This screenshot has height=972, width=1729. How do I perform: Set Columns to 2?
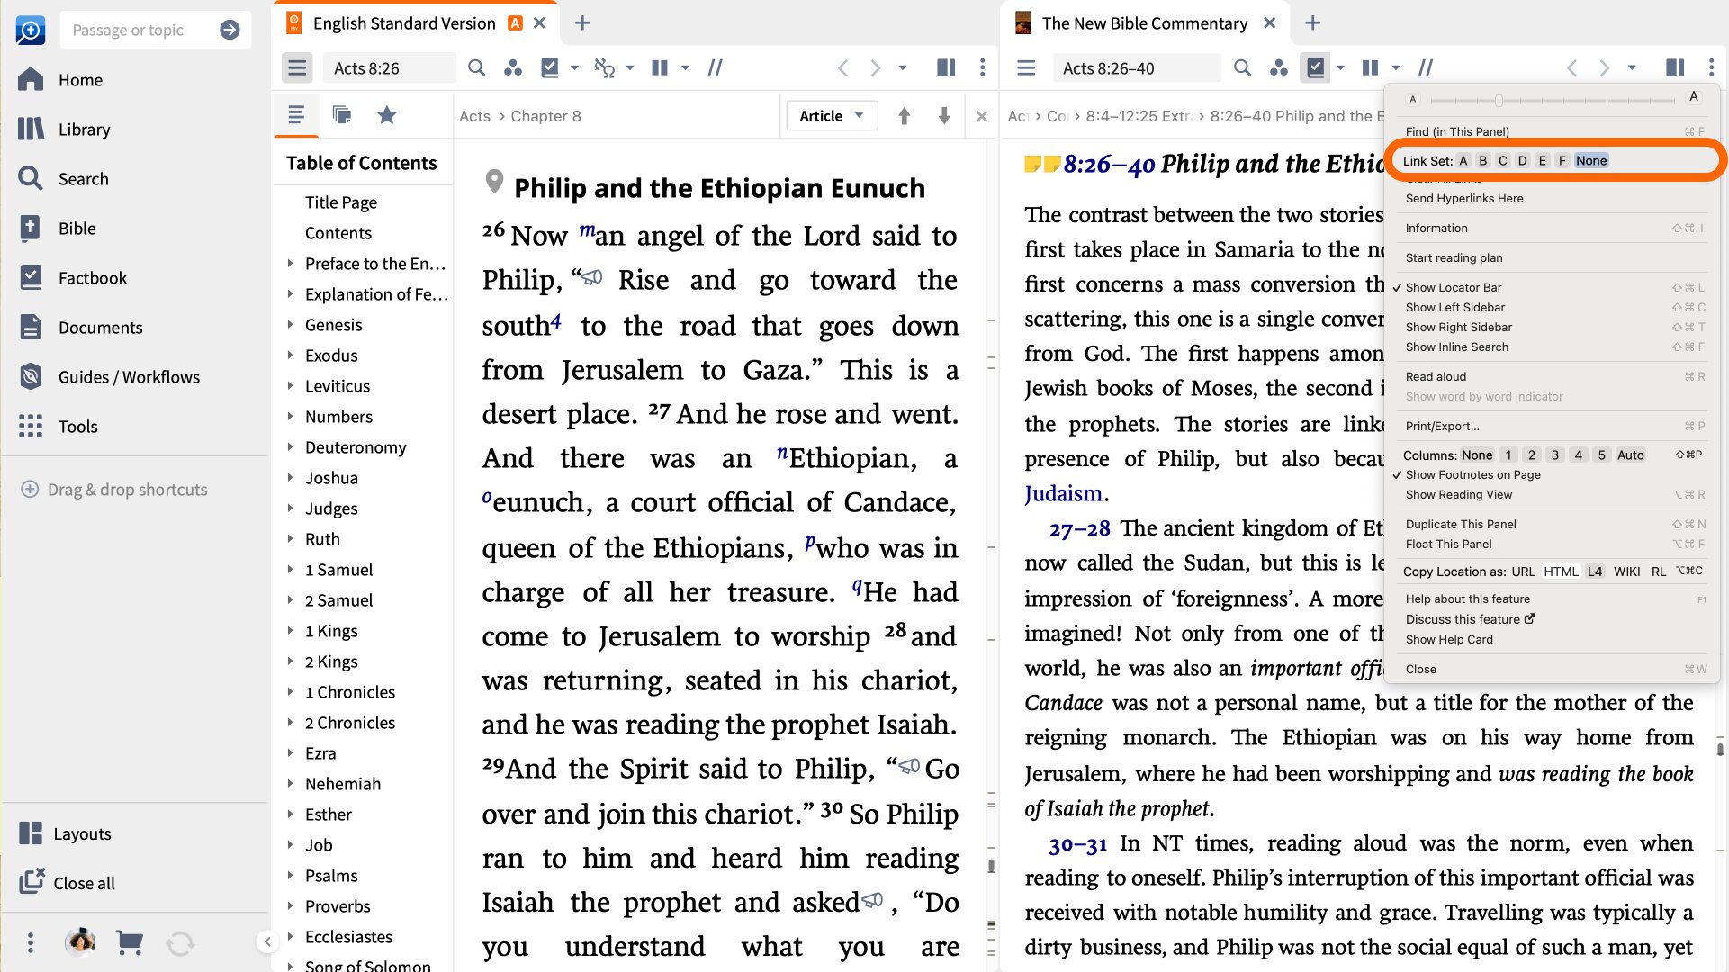[x=1532, y=455]
